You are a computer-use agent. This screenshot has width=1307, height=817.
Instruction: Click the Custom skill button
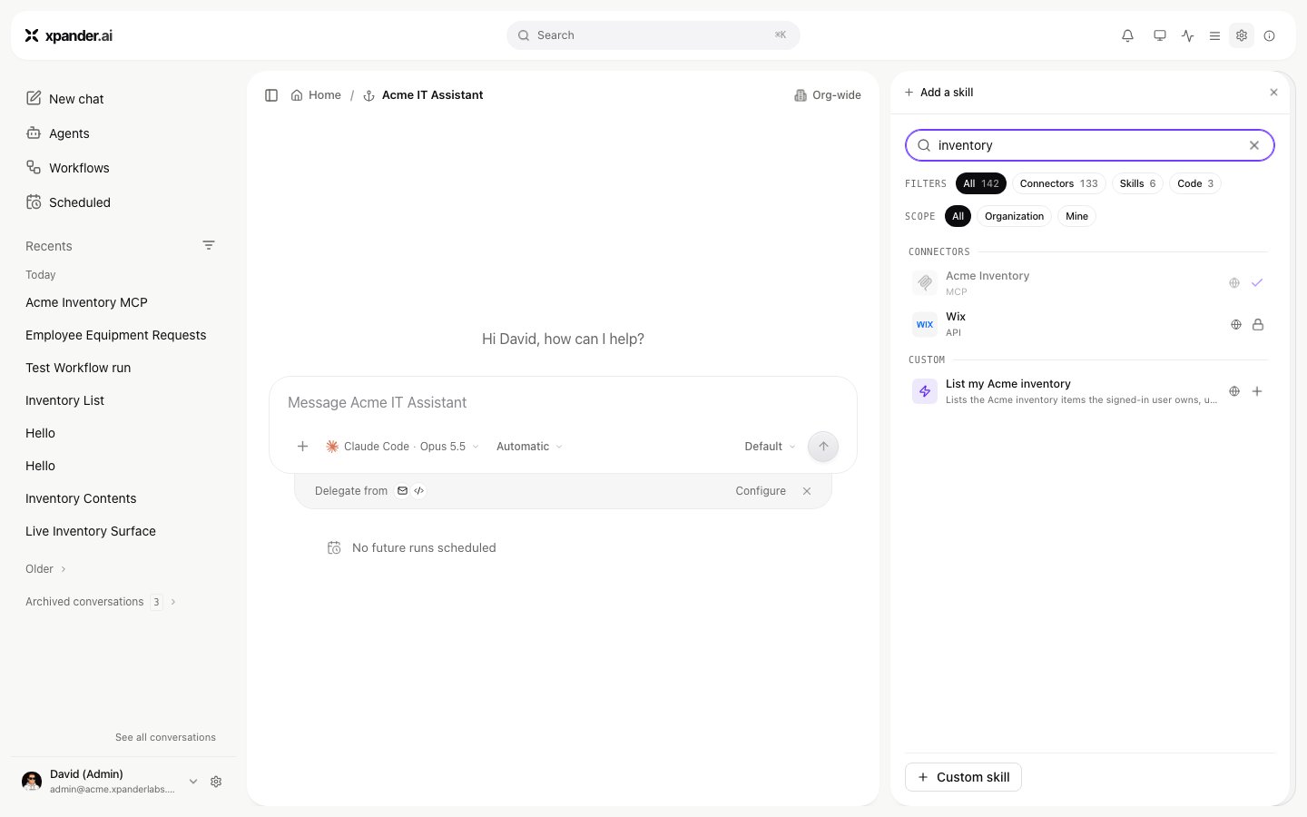click(x=963, y=777)
